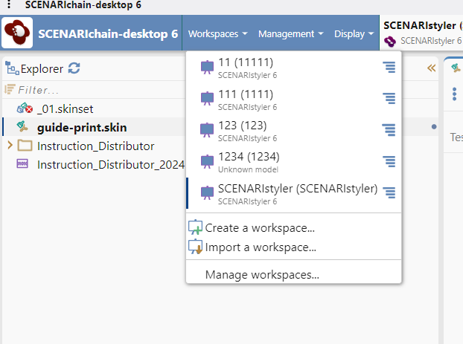
Task: Click the Instruction_Distributor folder icon
Action: pyautogui.click(x=25, y=146)
